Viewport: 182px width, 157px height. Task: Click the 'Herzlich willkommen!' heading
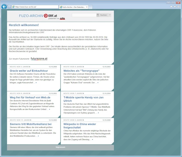pos(24,25)
